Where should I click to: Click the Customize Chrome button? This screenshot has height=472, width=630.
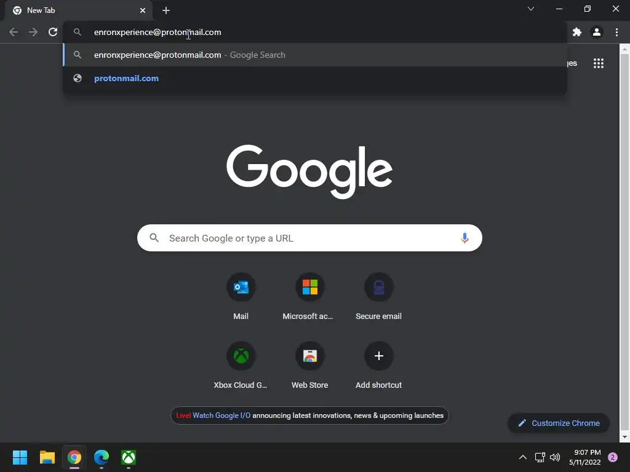tap(559, 423)
